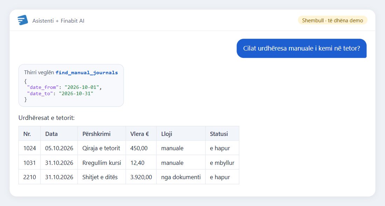Click the date in the 1031 row
Viewport: 385px width, 206px height.
pyautogui.click(x=59, y=163)
